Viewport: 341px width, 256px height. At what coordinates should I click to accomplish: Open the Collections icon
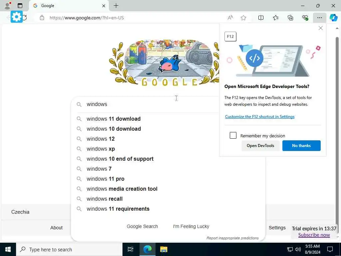point(290,18)
